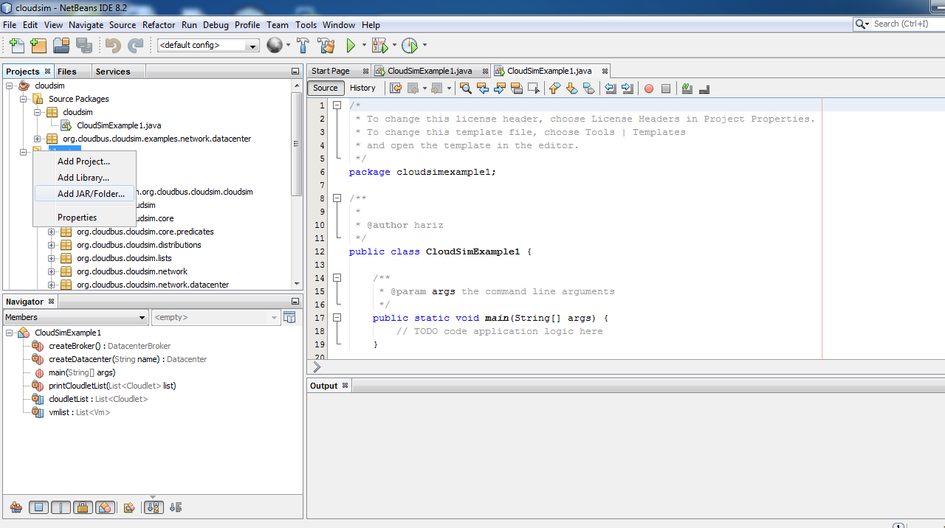
Task: Toggle Show Inner Classes in the Navigator
Action: pos(105,507)
